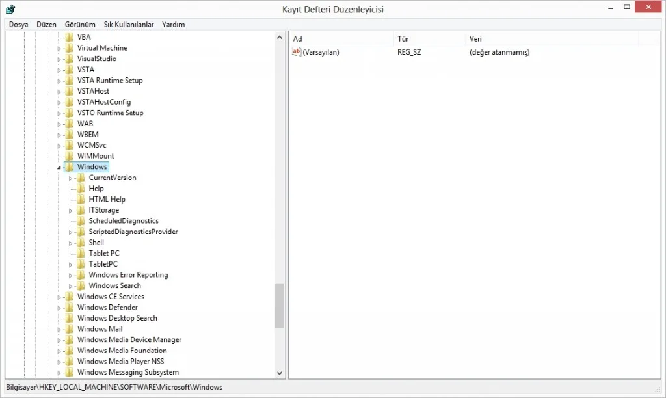Click the tree vertical scrollbar thumb

[x=279, y=306]
